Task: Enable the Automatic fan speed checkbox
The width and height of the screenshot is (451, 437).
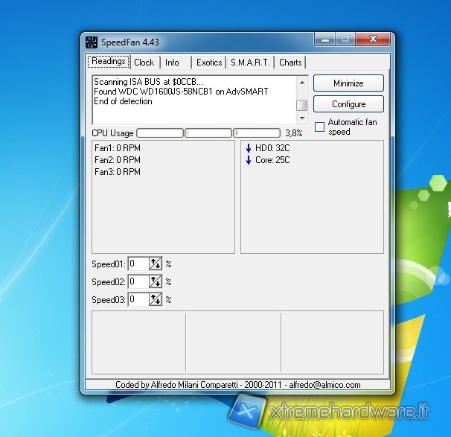Action: 319,127
